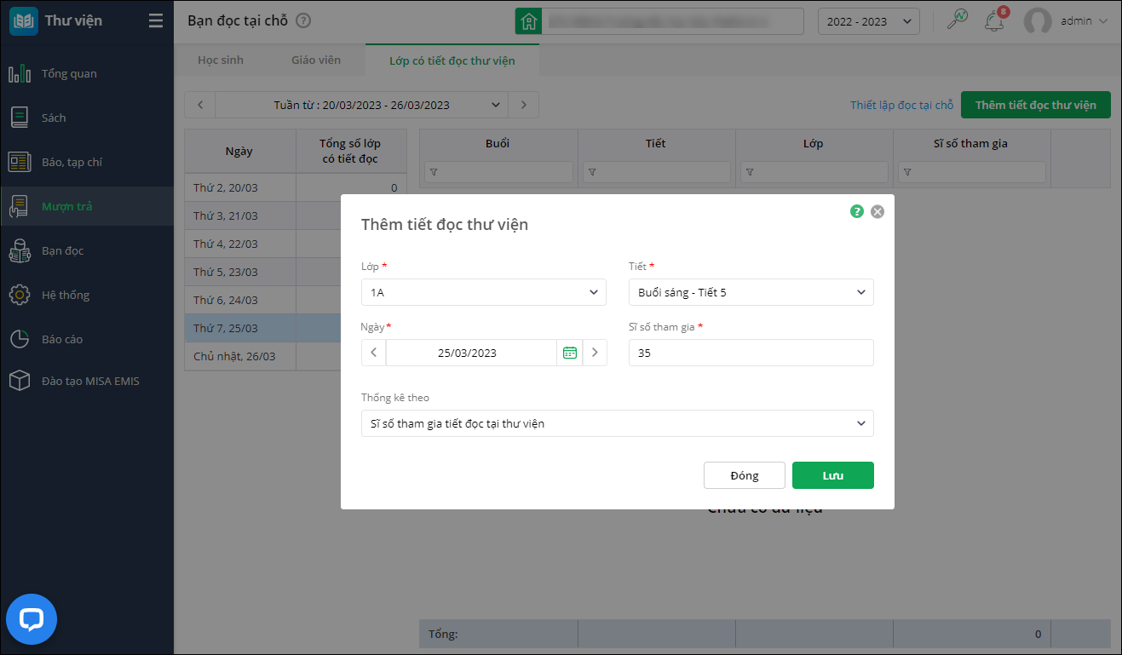Screen dimensions: 1122x655
Task: Click the calendar icon in Ngày field
Action: click(570, 353)
